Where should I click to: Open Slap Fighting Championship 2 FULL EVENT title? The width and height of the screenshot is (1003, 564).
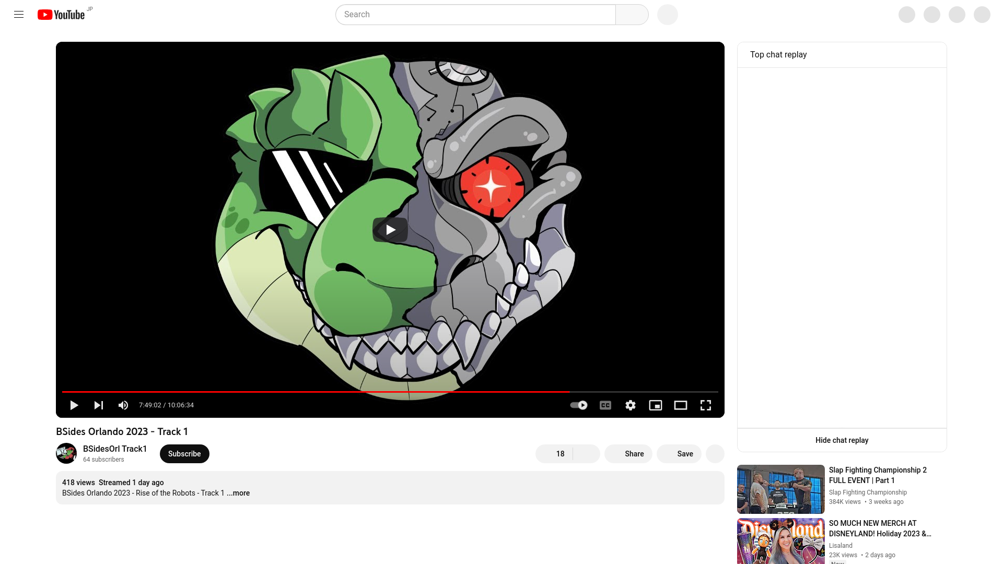click(878, 475)
